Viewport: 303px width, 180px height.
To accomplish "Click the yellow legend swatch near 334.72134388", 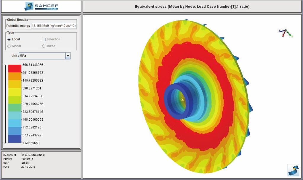I will (15, 92).
